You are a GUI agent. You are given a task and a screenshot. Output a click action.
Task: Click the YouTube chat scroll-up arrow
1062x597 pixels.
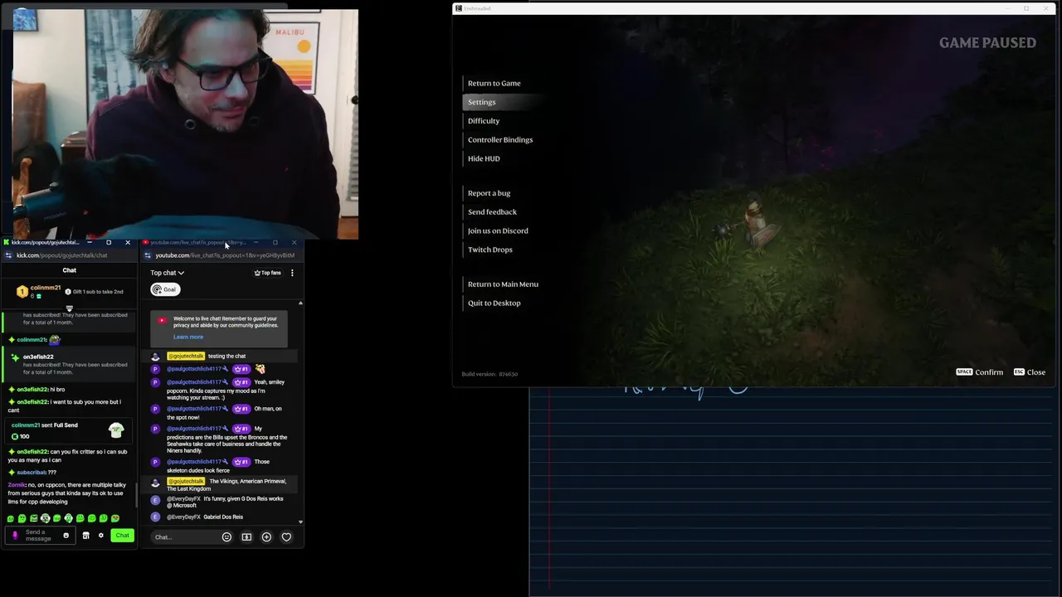coord(300,303)
